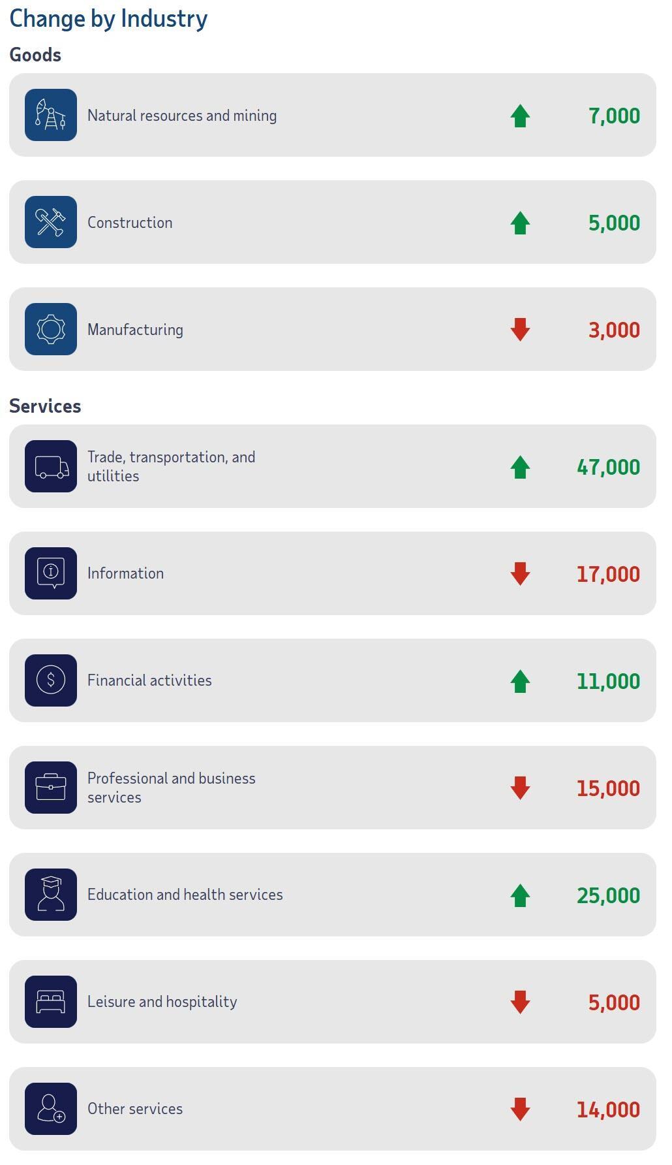Click the Professional services briefcase icon

[x=51, y=788]
